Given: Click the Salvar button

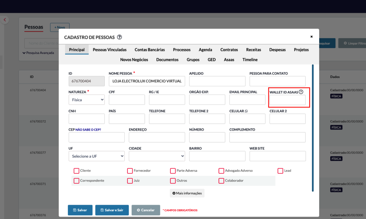Looking at the screenshot, I should pos(80,210).
